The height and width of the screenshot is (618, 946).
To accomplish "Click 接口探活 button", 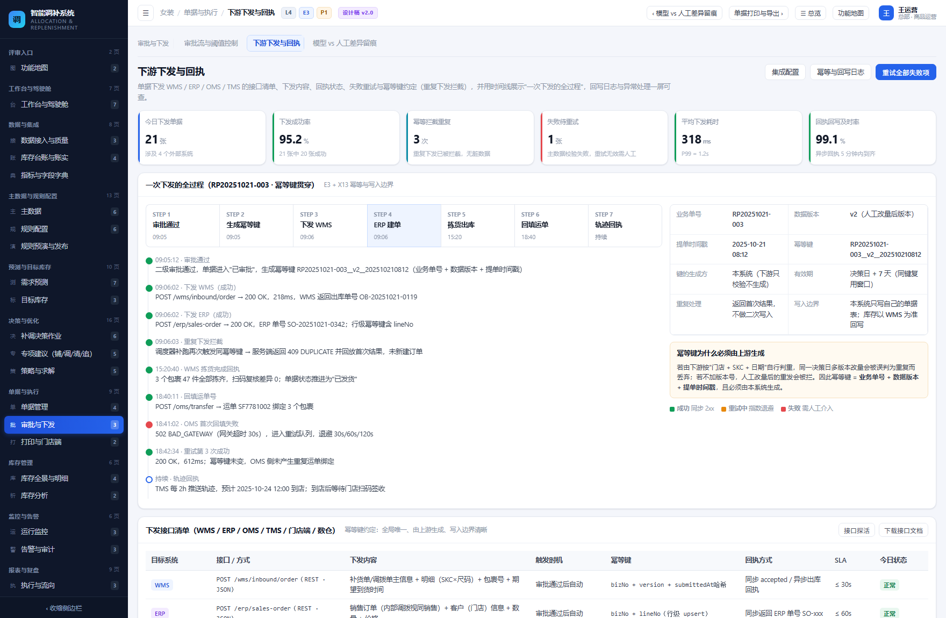I will (857, 530).
